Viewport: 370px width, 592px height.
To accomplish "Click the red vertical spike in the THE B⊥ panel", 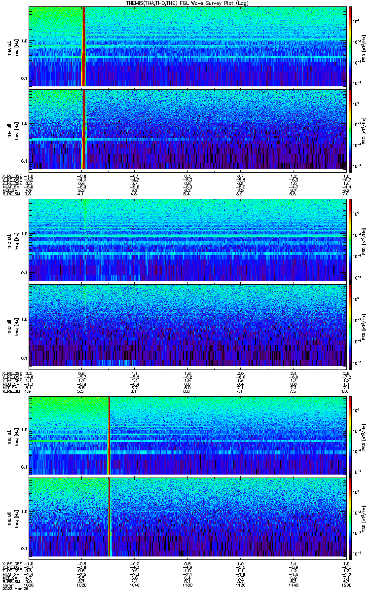I will point(109,436).
